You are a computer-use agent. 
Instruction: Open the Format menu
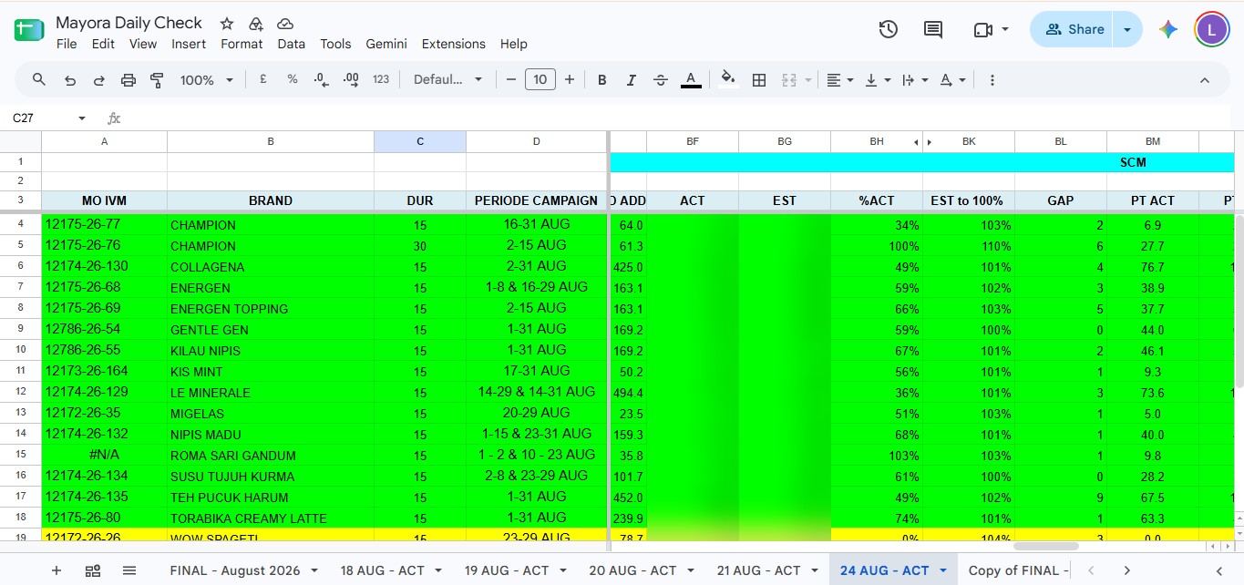242,44
